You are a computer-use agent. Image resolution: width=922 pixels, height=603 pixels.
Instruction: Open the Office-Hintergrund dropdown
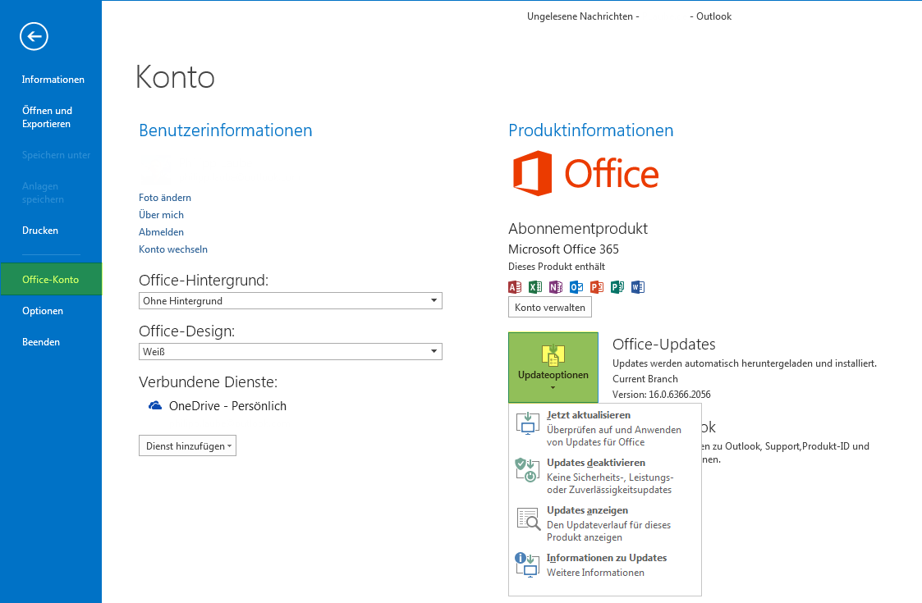(291, 301)
